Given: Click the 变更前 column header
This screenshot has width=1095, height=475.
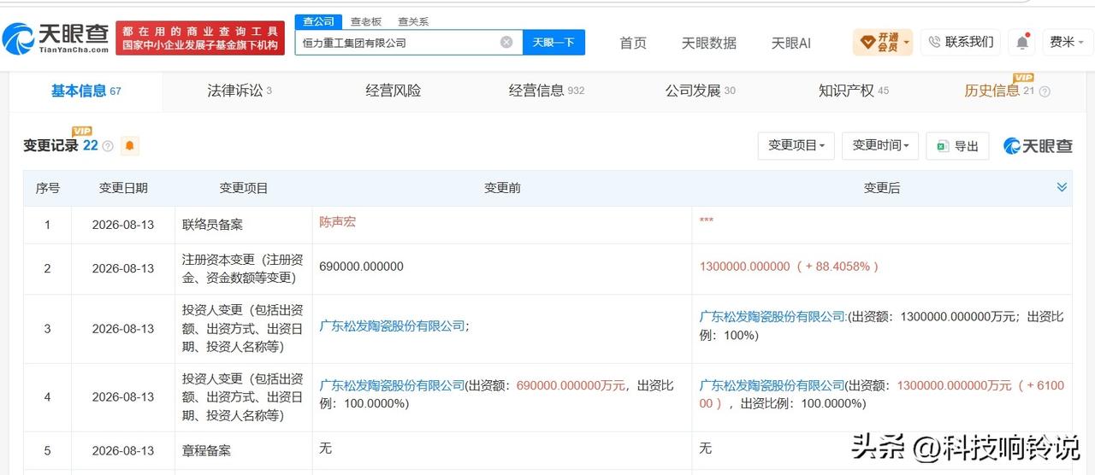Looking at the screenshot, I should point(502,188).
